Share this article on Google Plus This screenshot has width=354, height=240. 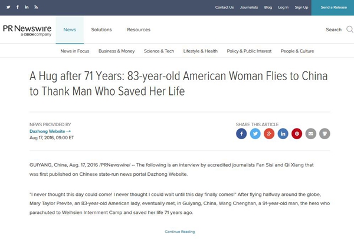coord(269,133)
